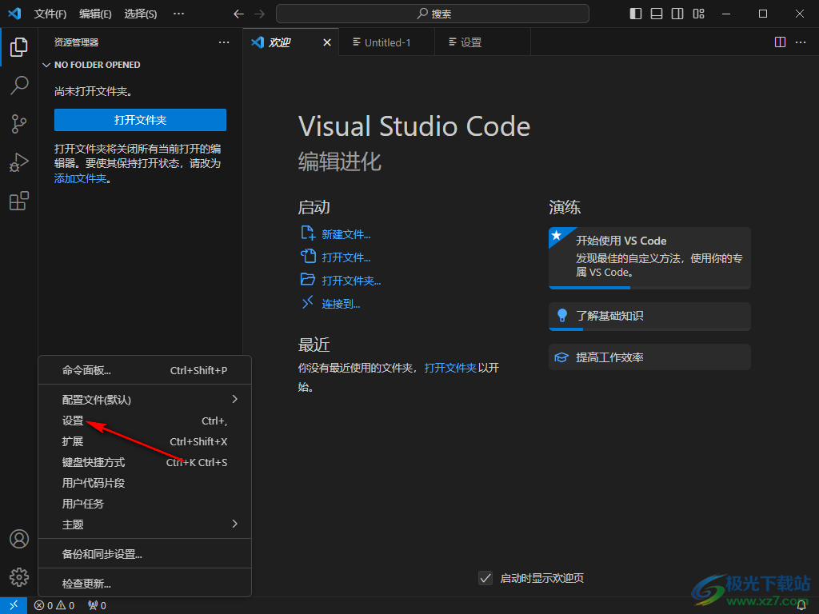Expand the 配置文件(默认) submenu

[x=145, y=400]
